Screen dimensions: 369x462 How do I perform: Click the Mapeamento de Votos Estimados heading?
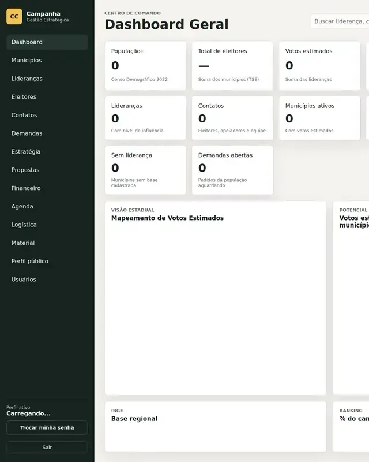[167, 218]
